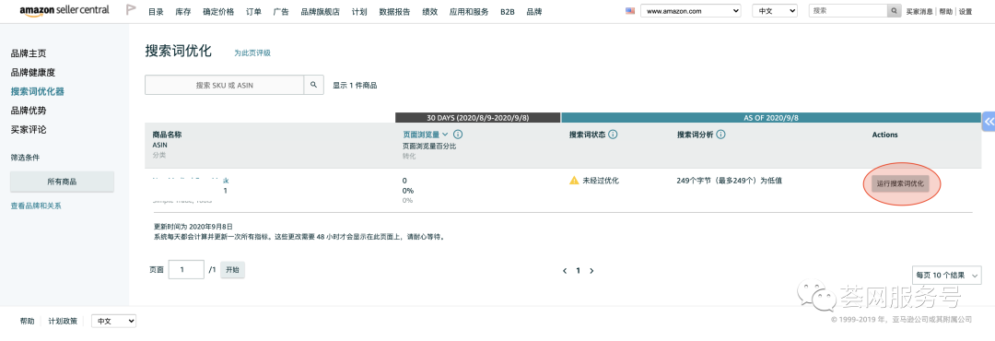Click the footer 计划政策 link
Viewport: 995px width, 341px height.
click(63, 322)
